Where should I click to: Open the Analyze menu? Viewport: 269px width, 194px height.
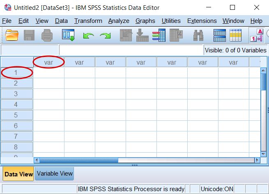119,21
